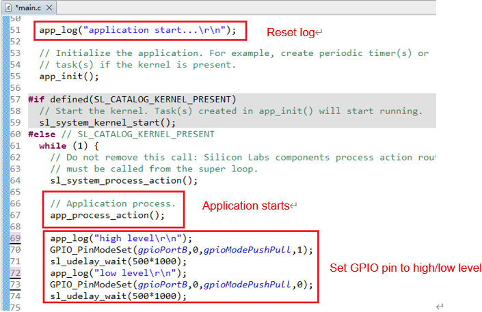Click the underlined line number 69
Viewport: 482px width, 312px height.
click(x=15, y=238)
